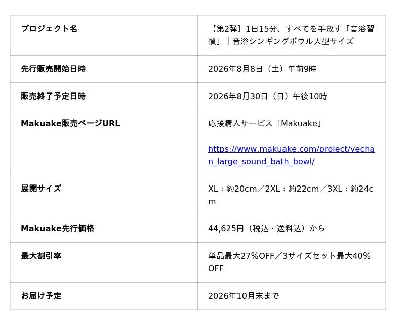Click the Makuake販売ページURL label
The image size is (405, 325).
70,123
